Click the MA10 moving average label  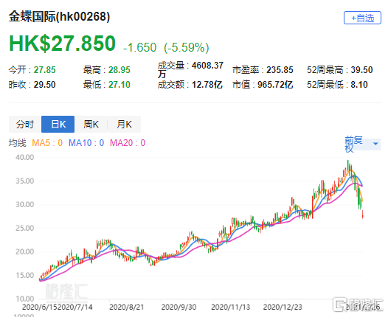(86, 143)
